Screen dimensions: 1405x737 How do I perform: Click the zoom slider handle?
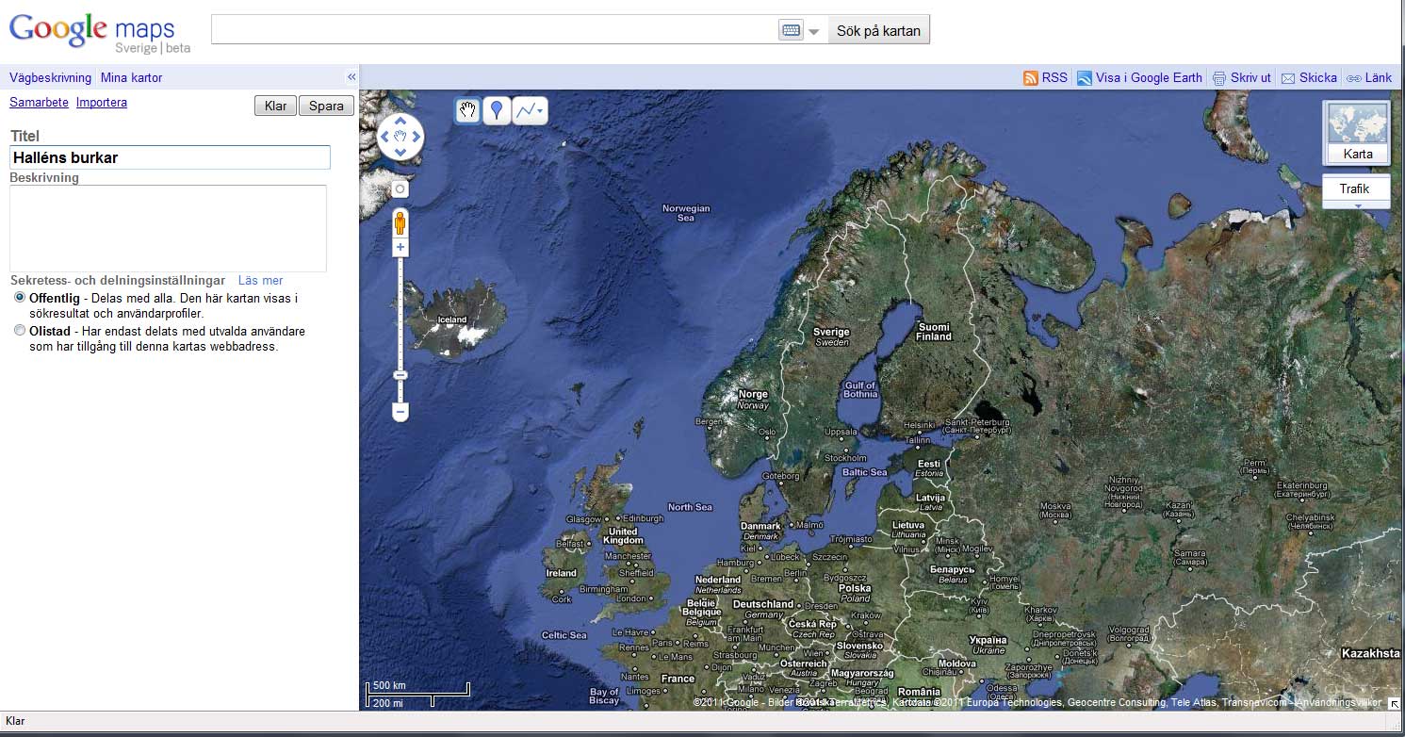tap(400, 375)
